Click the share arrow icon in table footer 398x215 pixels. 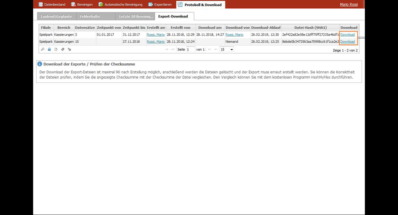coord(69,49)
